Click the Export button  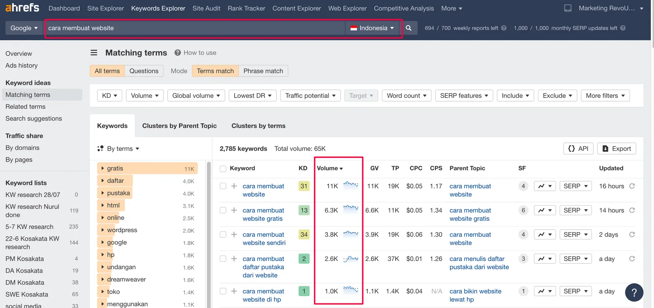pos(616,148)
